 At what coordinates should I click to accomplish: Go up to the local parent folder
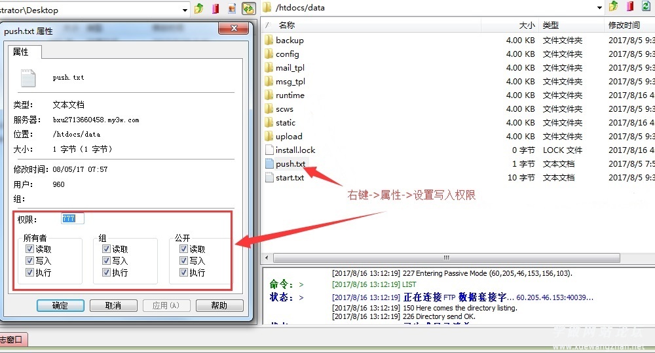[199, 8]
